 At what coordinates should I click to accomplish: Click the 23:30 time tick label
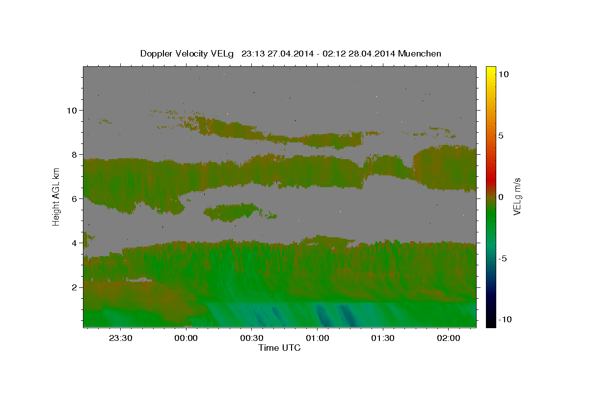120,338
